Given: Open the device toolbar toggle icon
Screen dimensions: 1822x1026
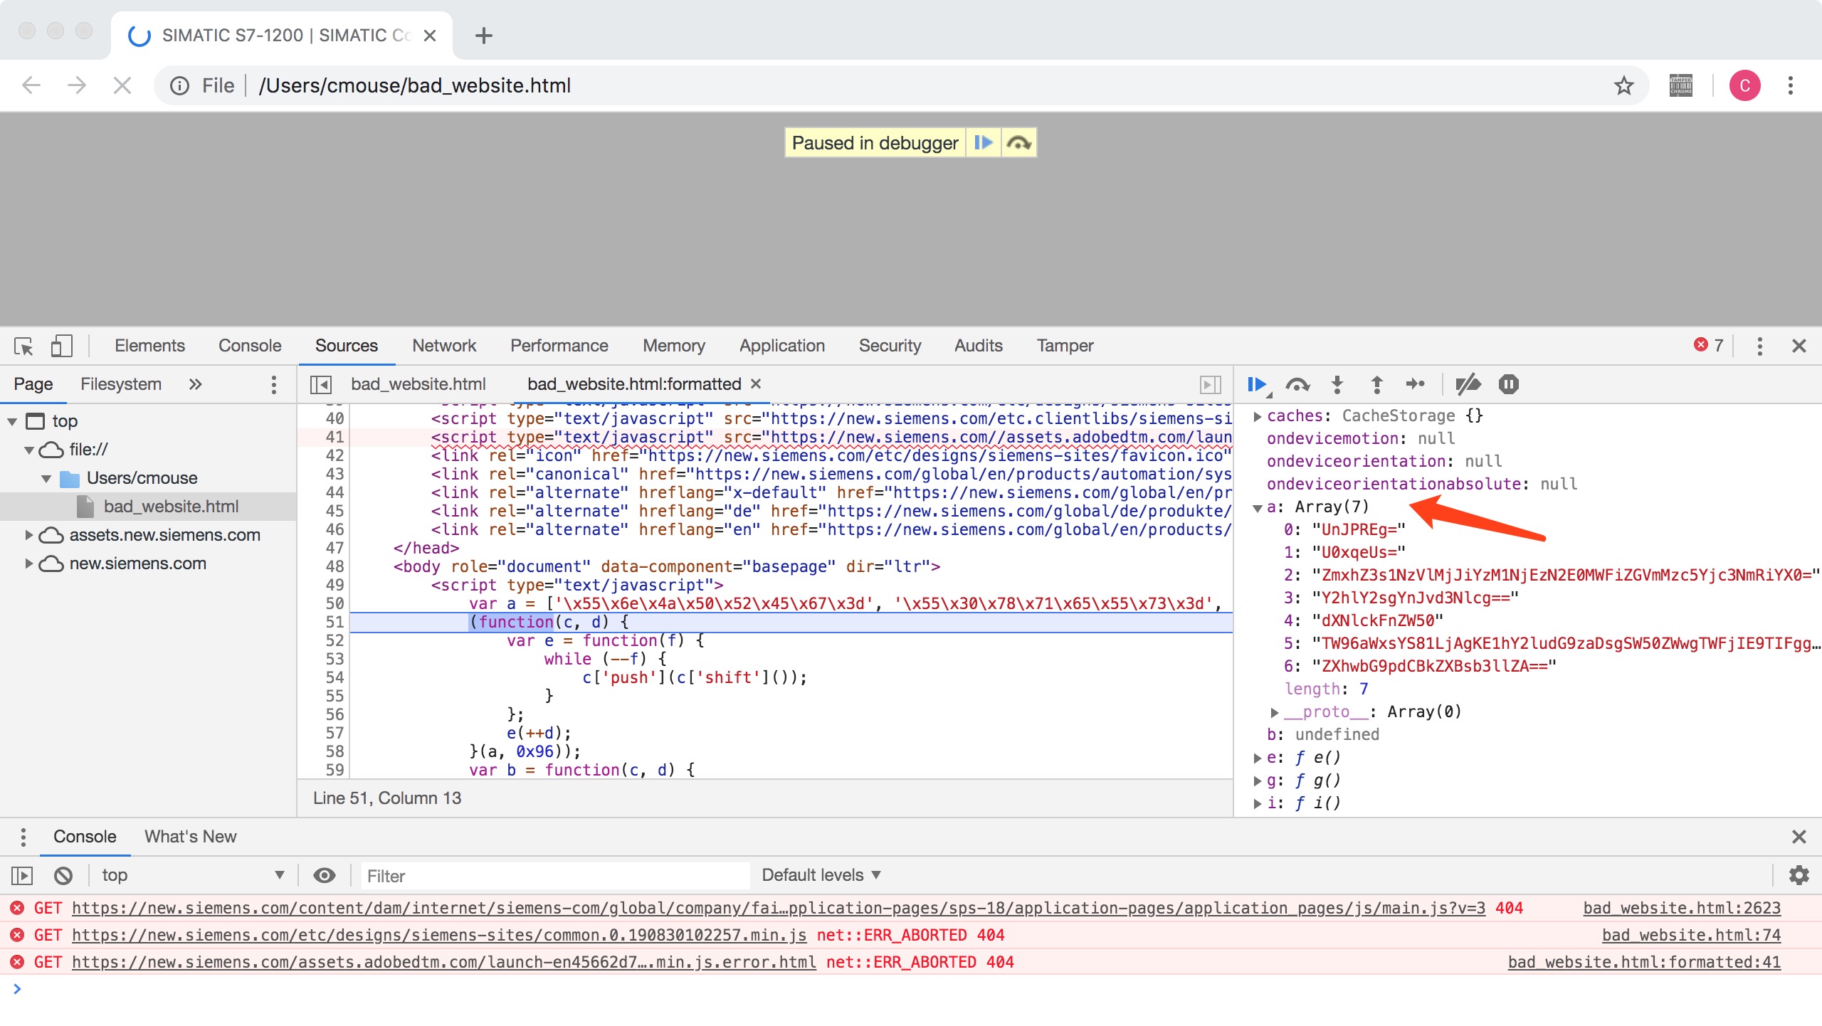Looking at the screenshot, I should click(61, 347).
